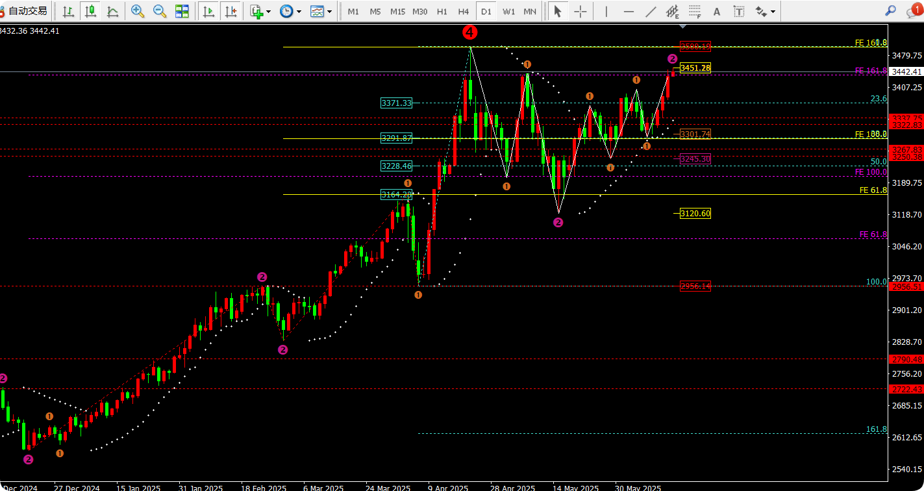The width and height of the screenshot is (924, 491).
Task: Expand the indicators dropdown arrow
Action: (x=269, y=11)
